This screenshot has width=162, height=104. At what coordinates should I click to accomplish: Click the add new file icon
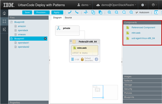(x=156, y=13)
